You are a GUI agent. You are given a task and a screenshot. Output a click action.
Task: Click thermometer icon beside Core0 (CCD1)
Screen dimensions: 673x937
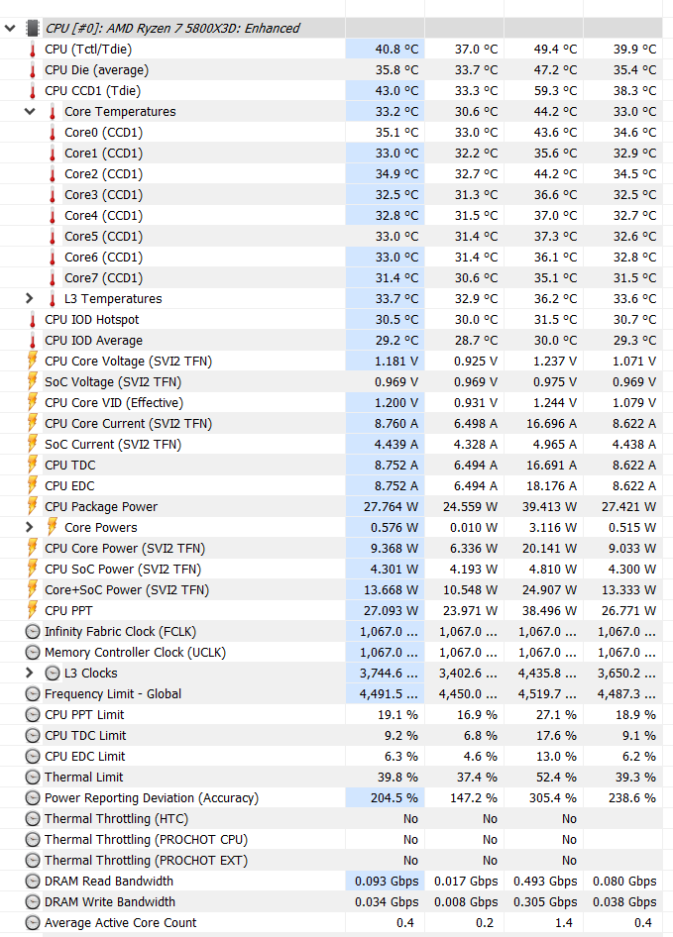click(x=53, y=133)
